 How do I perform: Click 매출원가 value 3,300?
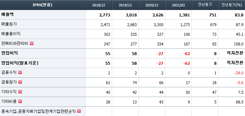pos(158,25)
